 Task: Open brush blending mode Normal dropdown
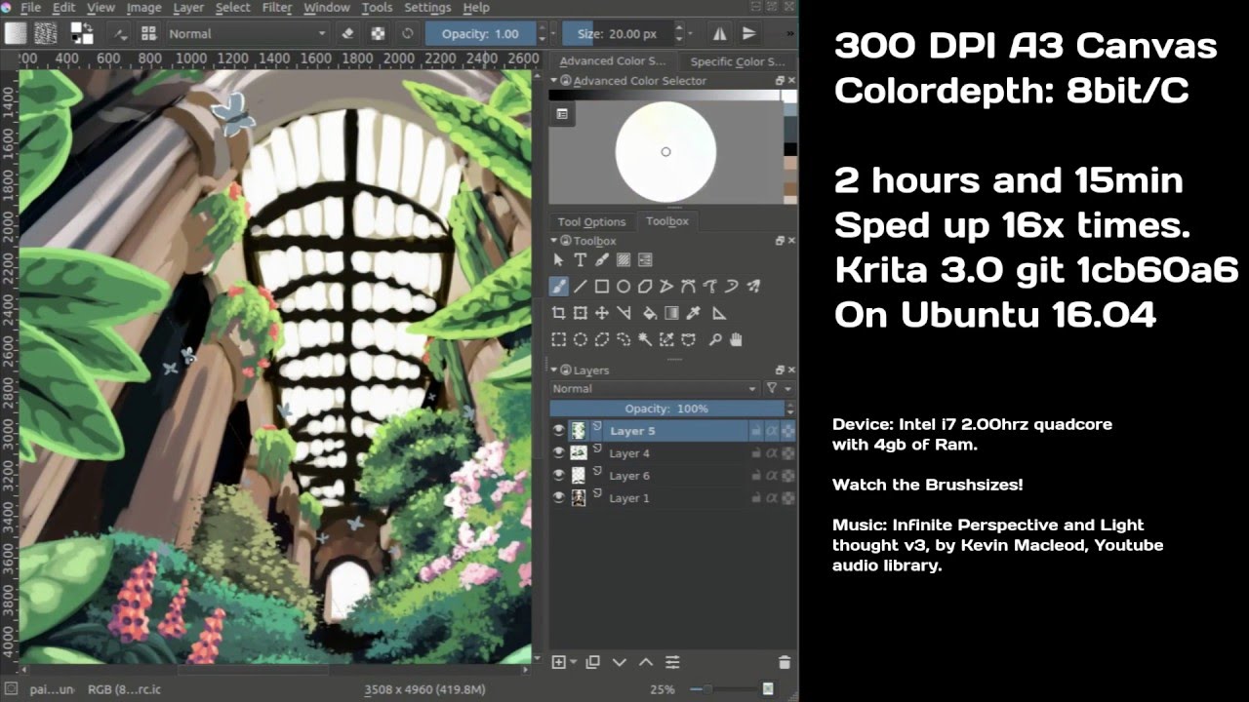click(x=247, y=33)
